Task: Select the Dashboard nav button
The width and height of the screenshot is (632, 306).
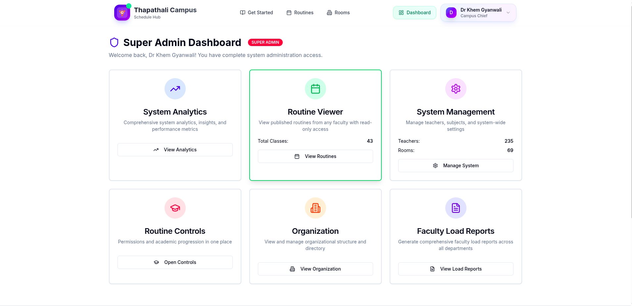Action: click(414, 13)
